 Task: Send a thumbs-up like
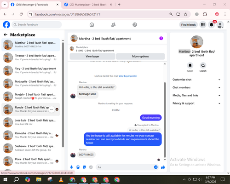pyautogui.click(x=163, y=167)
